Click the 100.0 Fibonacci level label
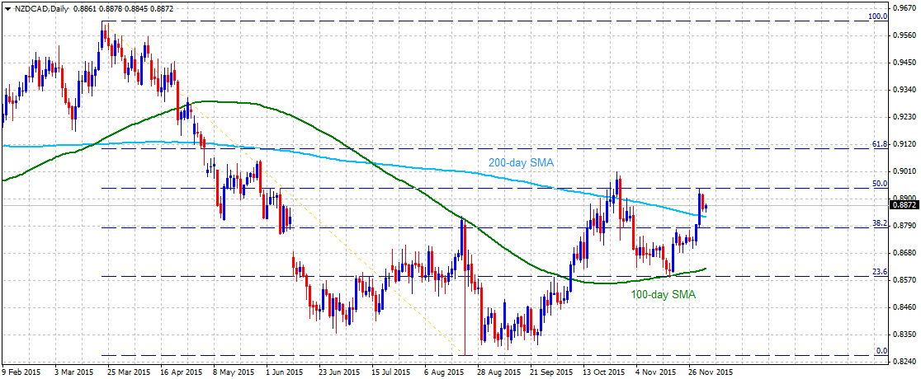Viewport: 921px width, 379px height. click(x=877, y=16)
